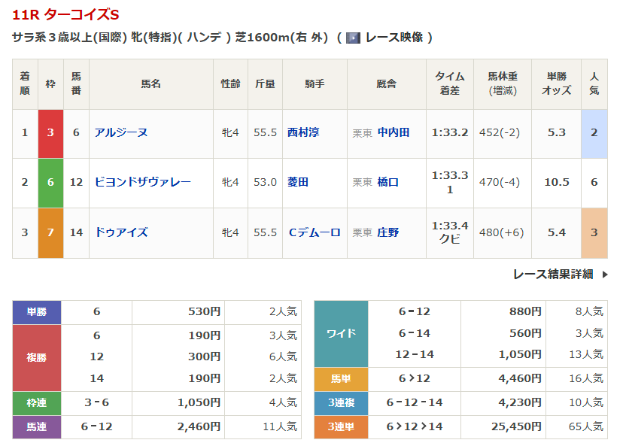Click the red frame 3 color cell

coord(50,133)
